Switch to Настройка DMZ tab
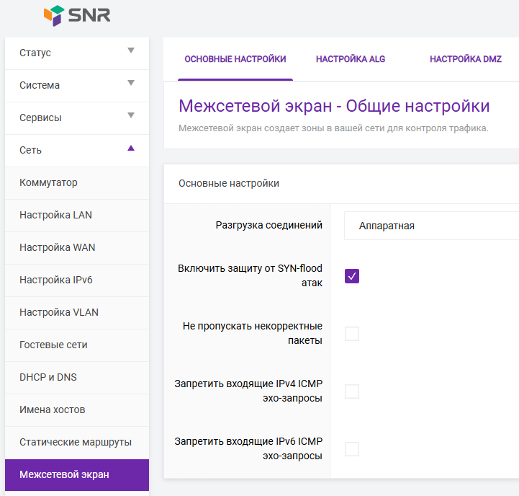519x496 pixels. point(465,59)
